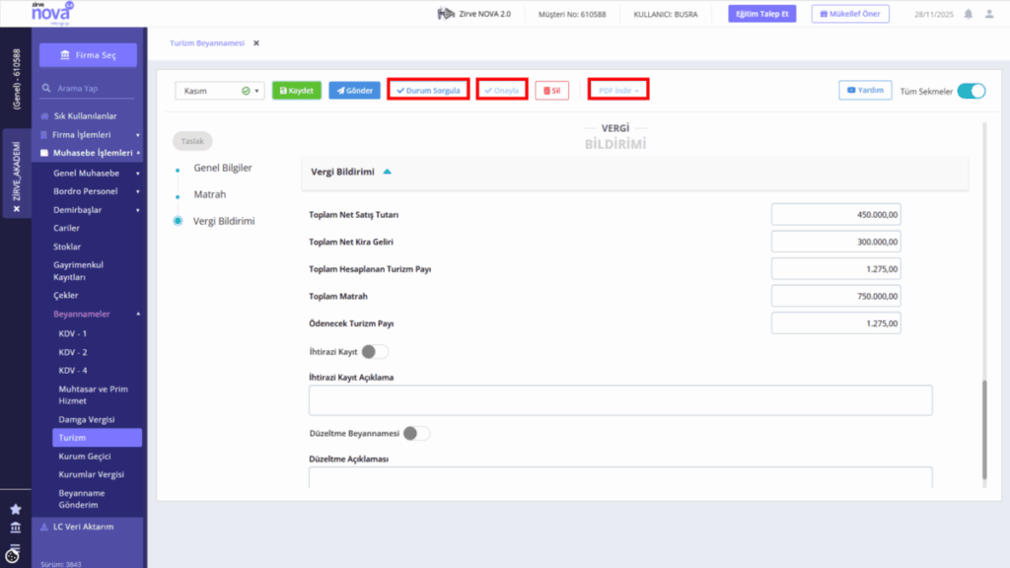This screenshot has width=1010, height=568.
Task: Close the Turizm Beyannamesi tab
Action: pyautogui.click(x=256, y=43)
